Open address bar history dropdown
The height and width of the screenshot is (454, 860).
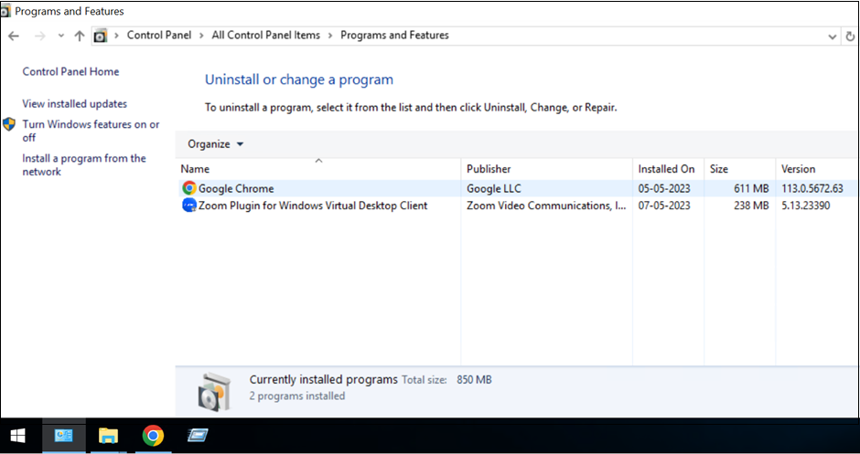[x=832, y=37]
